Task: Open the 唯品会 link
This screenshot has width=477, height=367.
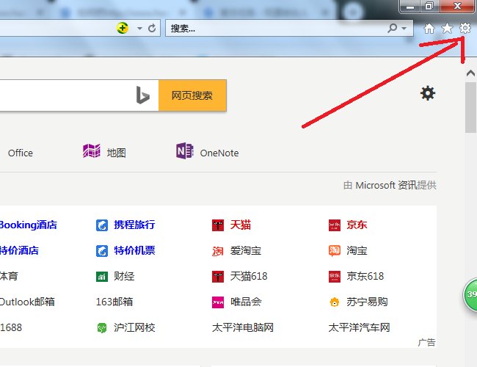Action: click(x=246, y=302)
